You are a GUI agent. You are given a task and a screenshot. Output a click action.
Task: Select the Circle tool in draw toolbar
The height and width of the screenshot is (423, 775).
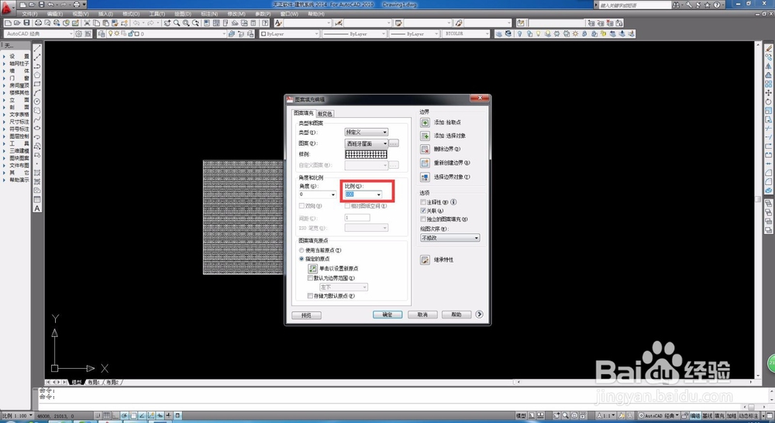pos(37,101)
